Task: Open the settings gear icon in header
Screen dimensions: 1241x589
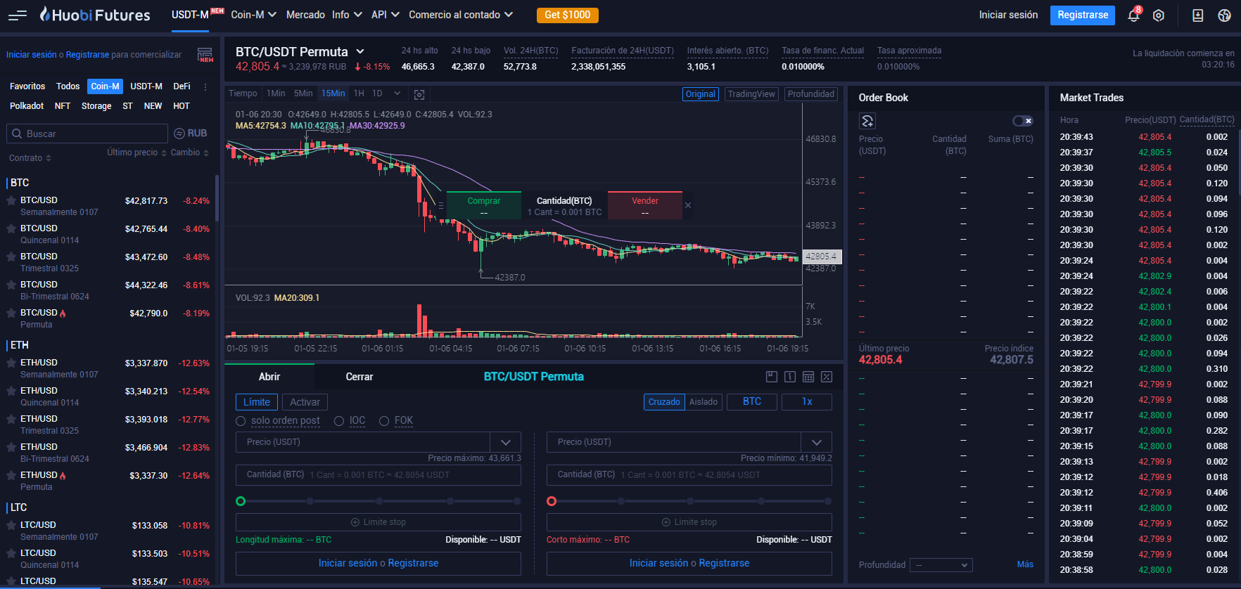Action: (x=1159, y=15)
